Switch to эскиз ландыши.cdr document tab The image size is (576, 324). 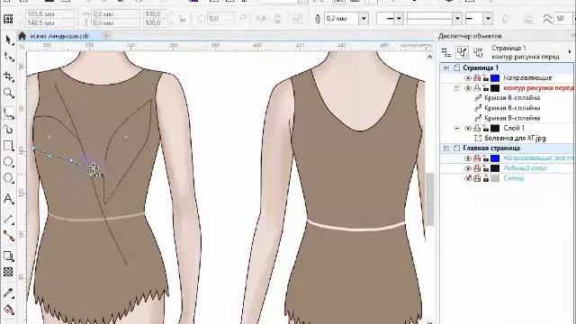pyautogui.click(x=58, y=36)
